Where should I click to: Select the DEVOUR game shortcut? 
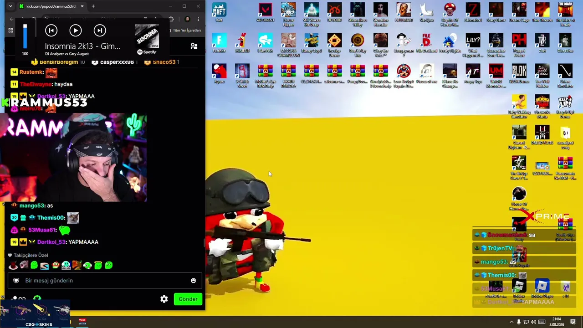pos(334,12)
